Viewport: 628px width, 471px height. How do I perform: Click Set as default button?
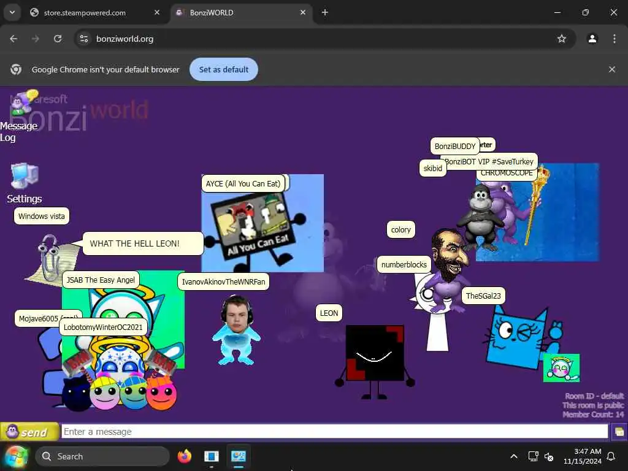click(223, 69)
